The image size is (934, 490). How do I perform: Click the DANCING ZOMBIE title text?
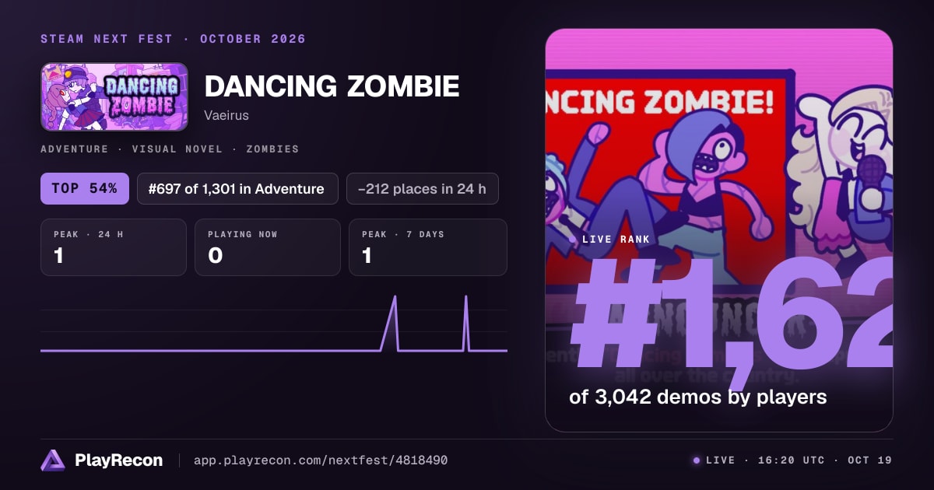coord(332,86)
